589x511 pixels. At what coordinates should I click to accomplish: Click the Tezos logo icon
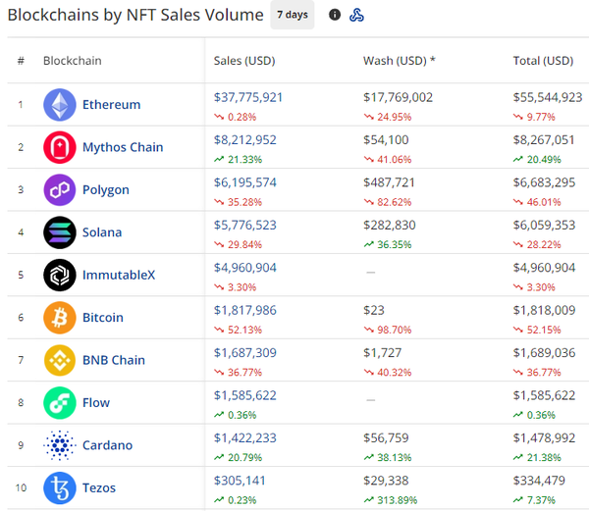point(60,487)
